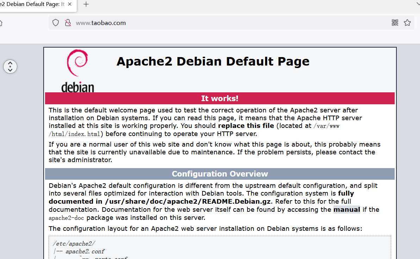Open the manual link
The height and width of the screenshot is (259, 420).
pyautogui.click(x=347, y=209)
